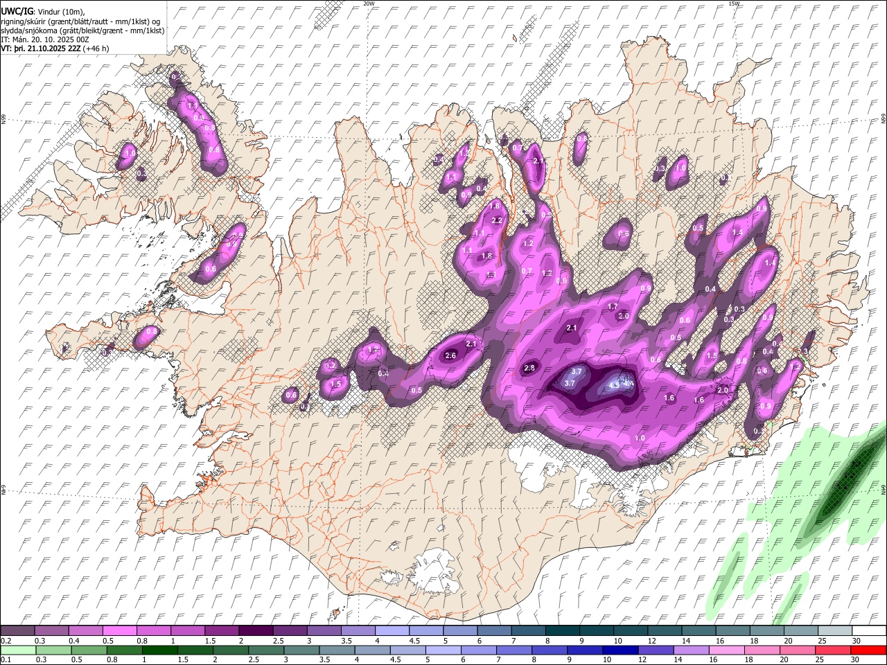Viewport: 887px width, 665px height.
Task: Click the 2.6 precipitation value on map
Action: 450,355
